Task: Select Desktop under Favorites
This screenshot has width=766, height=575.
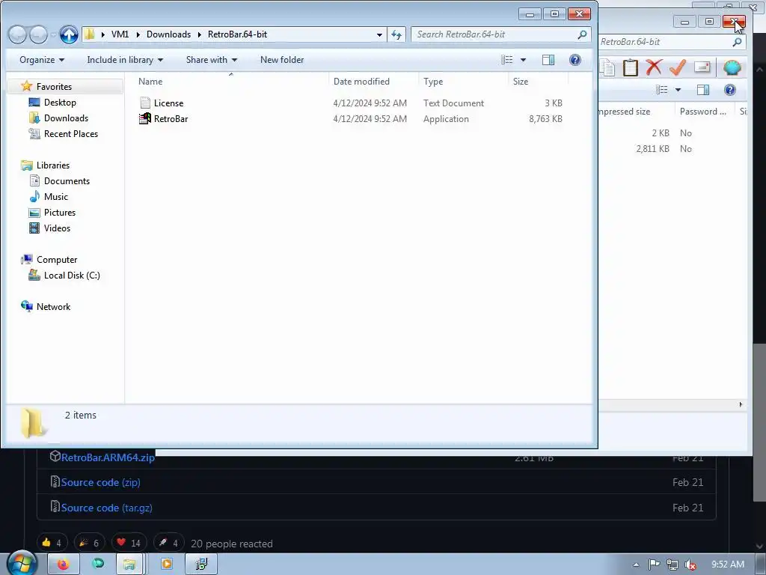Action: (x=60, y=102)
